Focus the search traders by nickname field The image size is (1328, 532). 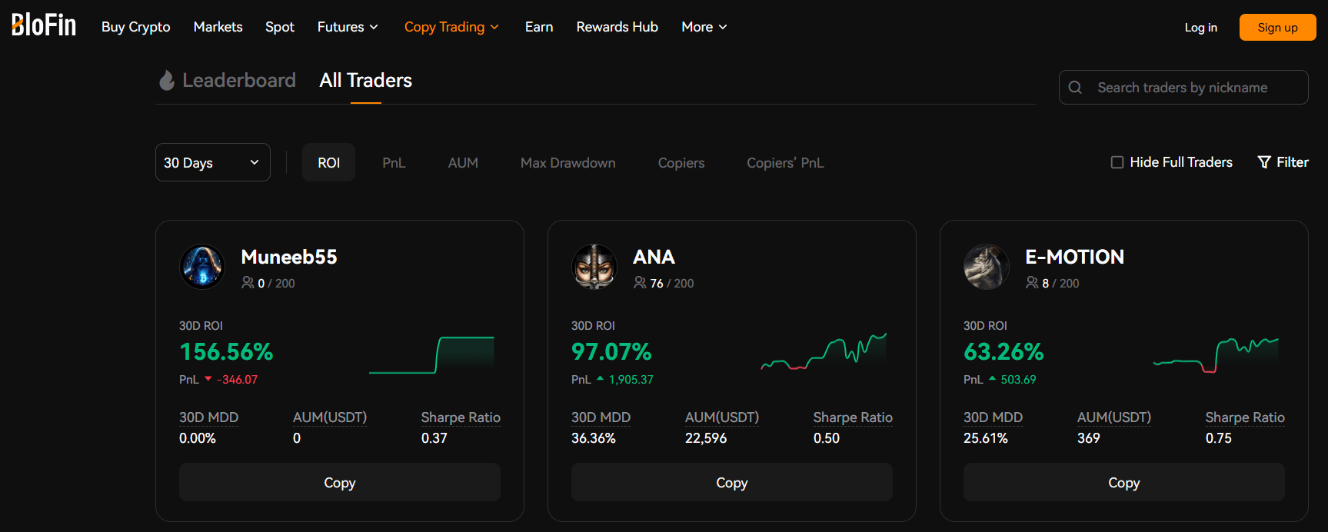(x=1192, y=88)
